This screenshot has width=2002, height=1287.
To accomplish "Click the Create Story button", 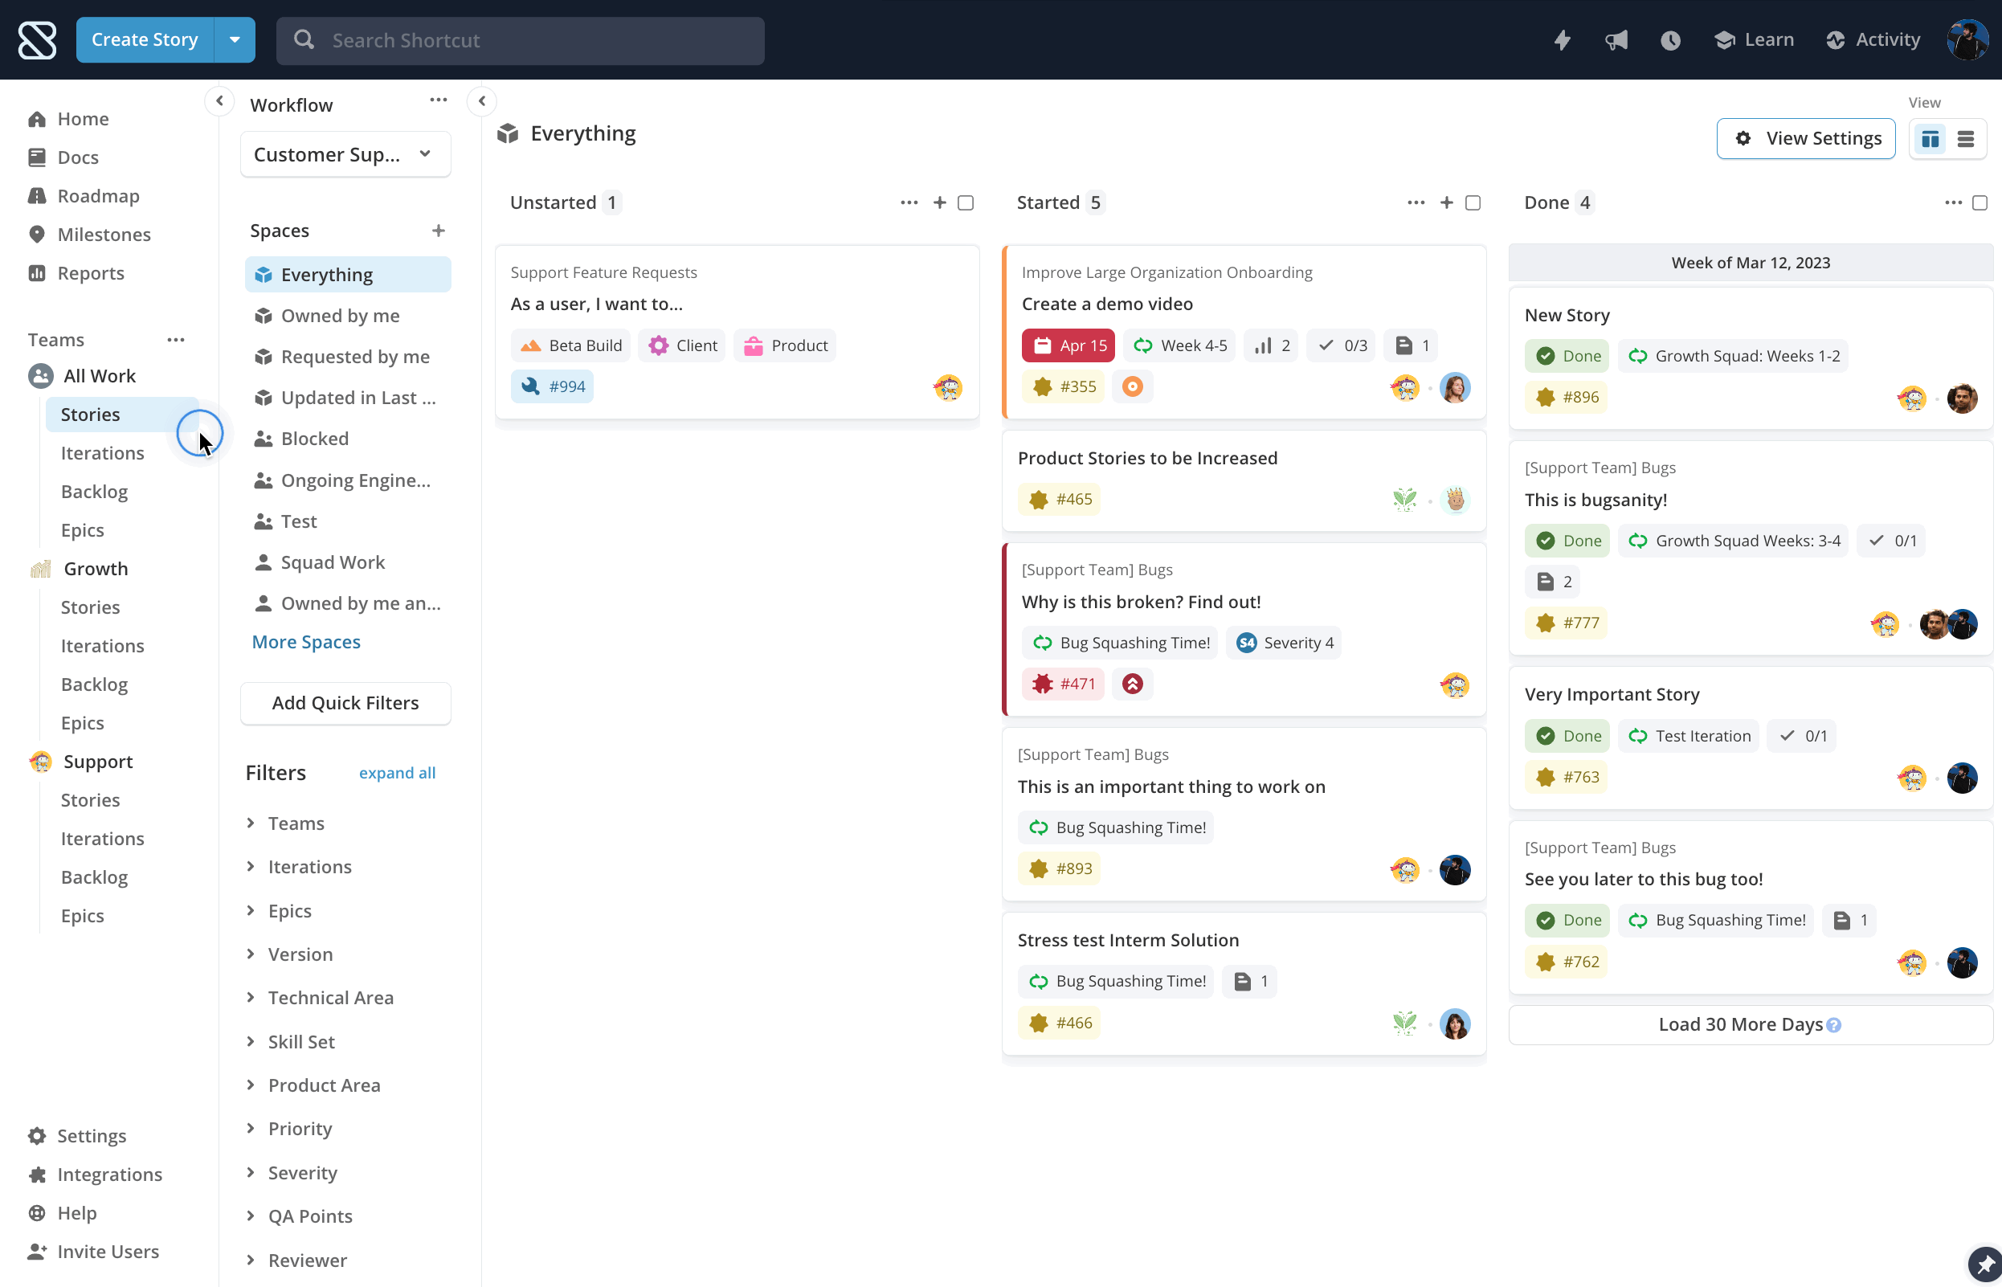I will pos(145,40).
